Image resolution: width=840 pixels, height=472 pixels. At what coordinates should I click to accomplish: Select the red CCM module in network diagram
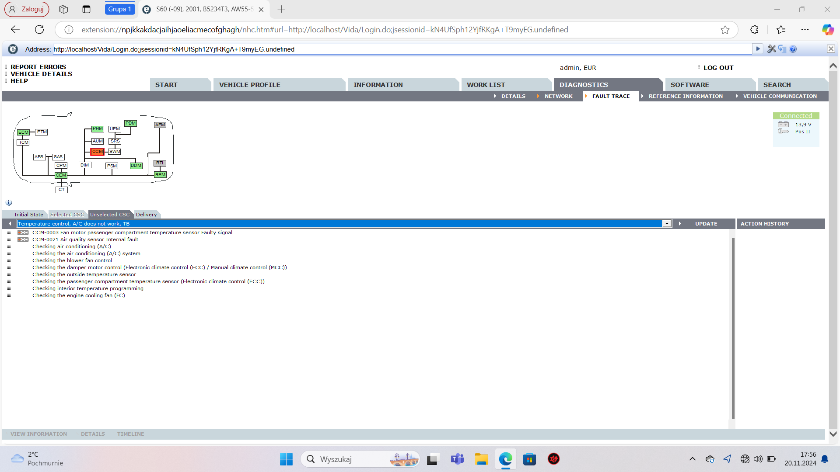97,152
